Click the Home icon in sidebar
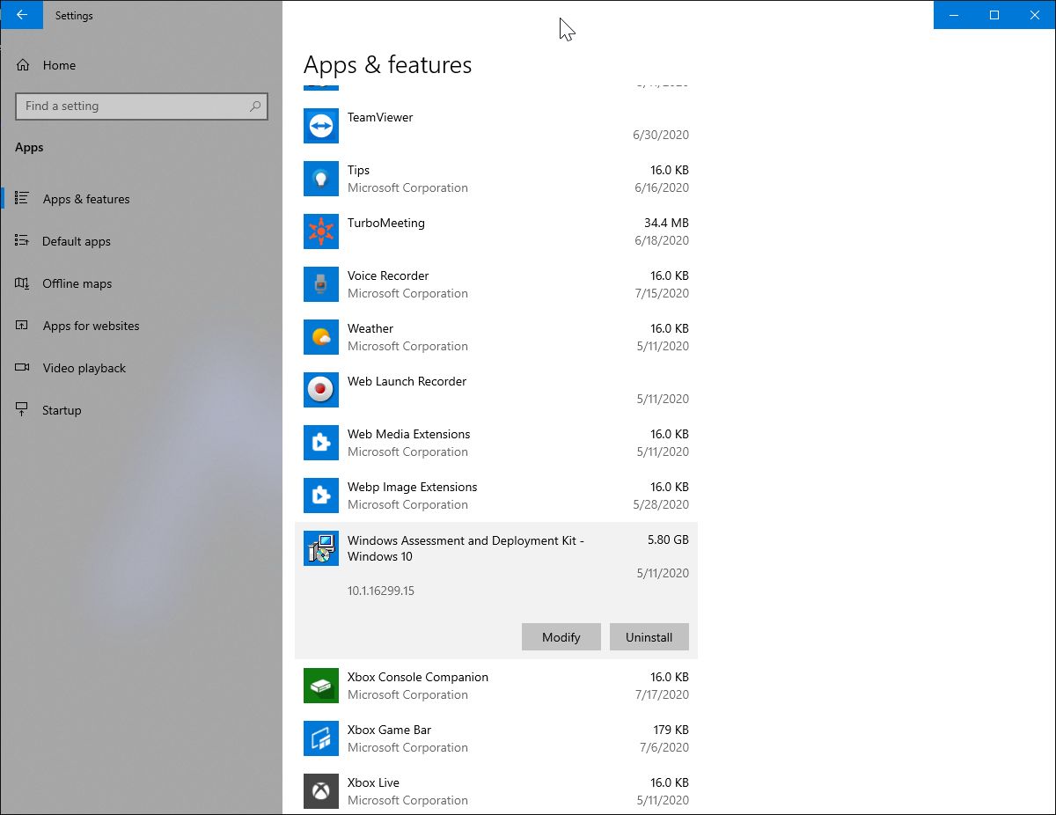1056x815 pixels. (23, 65)
